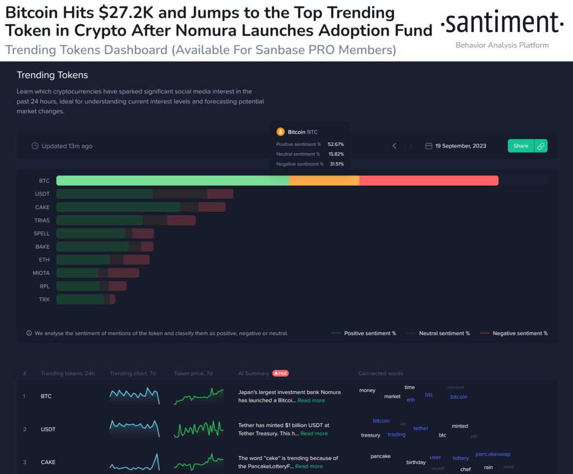Click the connected word 'market'

[x=392, y=396]
